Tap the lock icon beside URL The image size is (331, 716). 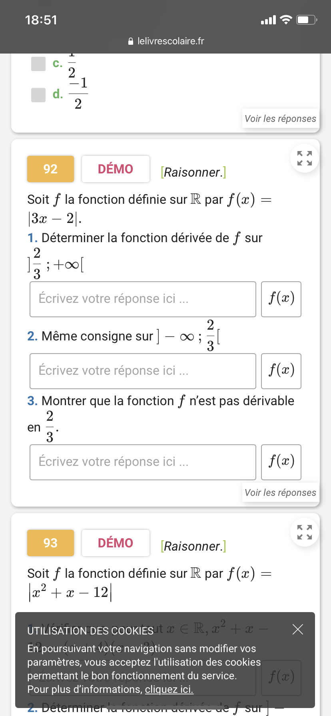[130, 41]
